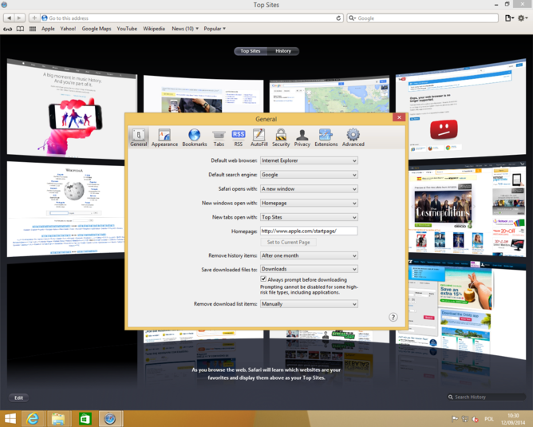Open the YouTube bookmark
The height and width of the screenshot is (427, 533).
pyautogui.click(x=127, y=29)
